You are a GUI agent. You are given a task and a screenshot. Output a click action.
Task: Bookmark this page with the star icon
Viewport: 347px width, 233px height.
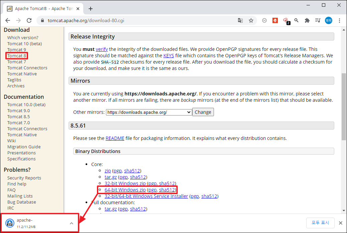pyautogui.click(x=251, y=20)
